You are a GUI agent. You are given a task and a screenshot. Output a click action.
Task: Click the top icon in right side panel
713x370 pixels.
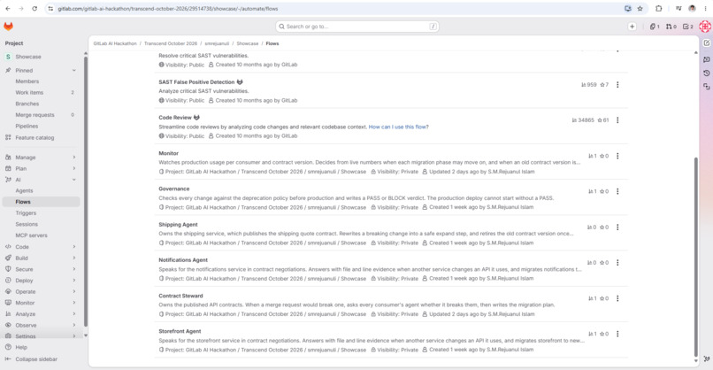pyautogui.click(x=706, y=42)
